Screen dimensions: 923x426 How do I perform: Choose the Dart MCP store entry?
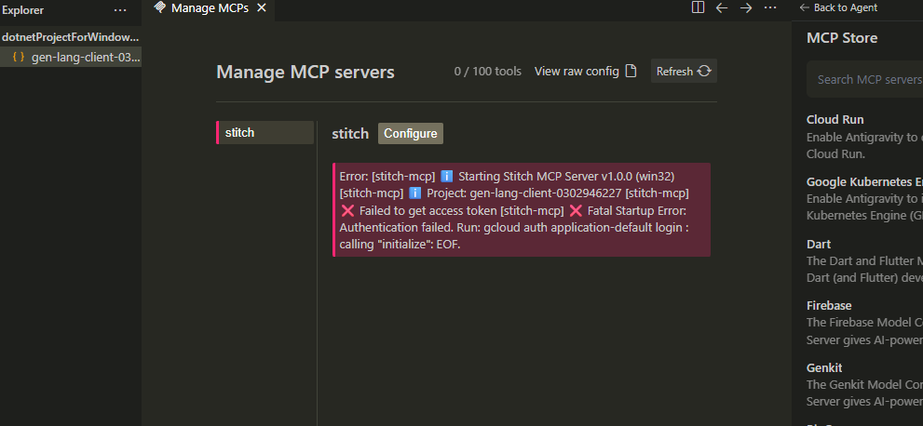(x=819, y=244)
